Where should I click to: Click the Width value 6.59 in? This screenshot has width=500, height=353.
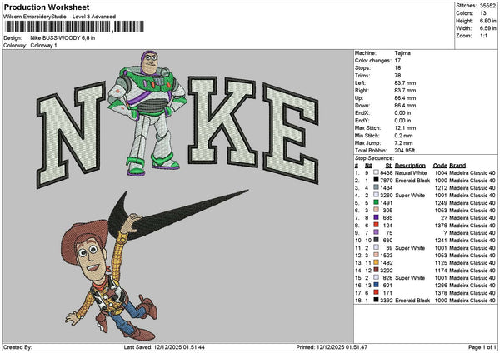point(487,28)
